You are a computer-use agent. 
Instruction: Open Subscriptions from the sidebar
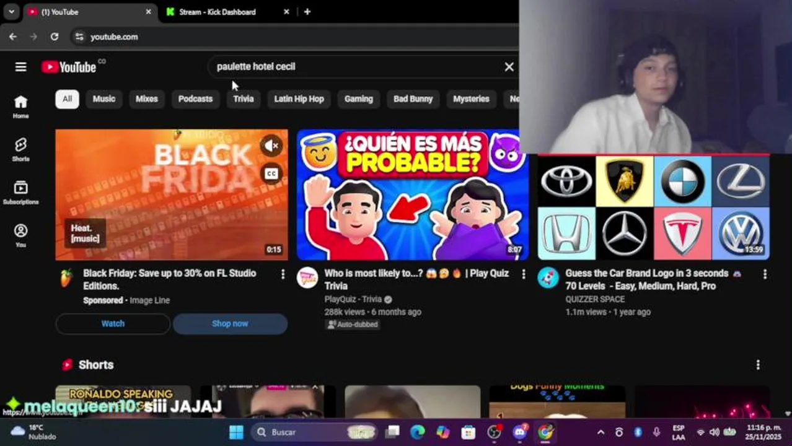pos(20,193)
